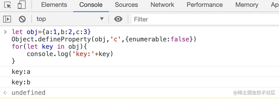
Task: Clear the console with the ban icon
Action: pos(22,19)
